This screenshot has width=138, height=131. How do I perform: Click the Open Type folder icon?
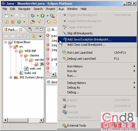point(33,22)
